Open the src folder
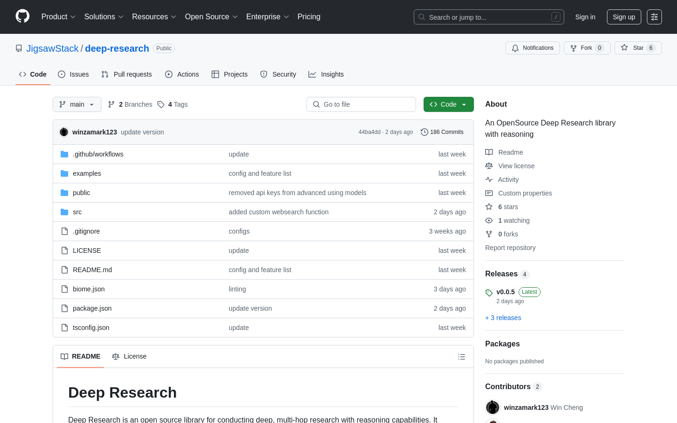The height and width of the screenshot is (423, 677). pos(77,212)
